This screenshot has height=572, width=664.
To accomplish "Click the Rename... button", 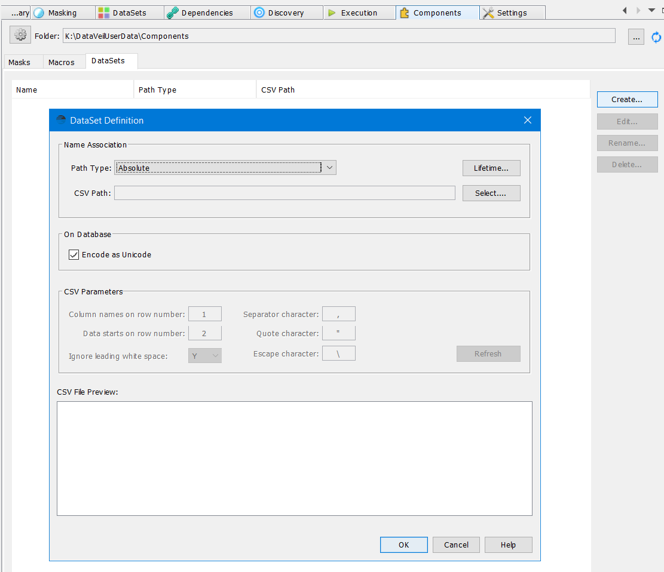I will 627,143.
